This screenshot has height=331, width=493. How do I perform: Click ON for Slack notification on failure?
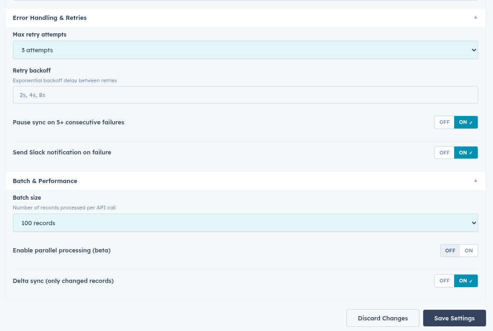(x=466, y=153)
